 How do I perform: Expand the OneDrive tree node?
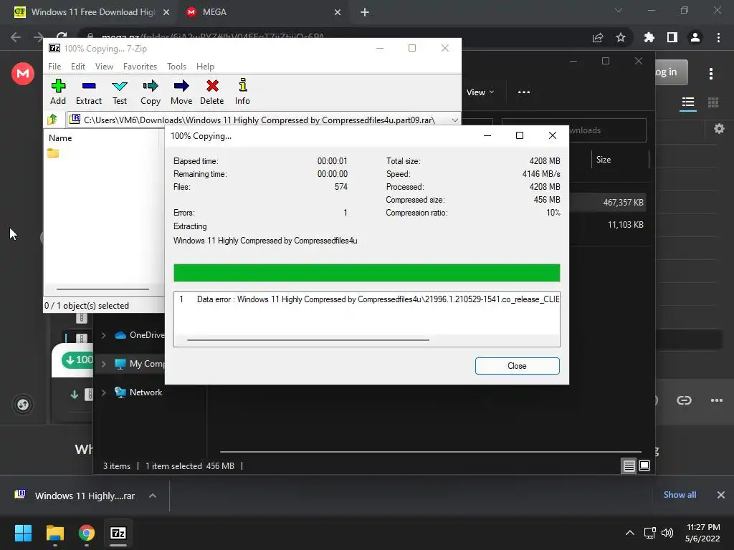104,335
